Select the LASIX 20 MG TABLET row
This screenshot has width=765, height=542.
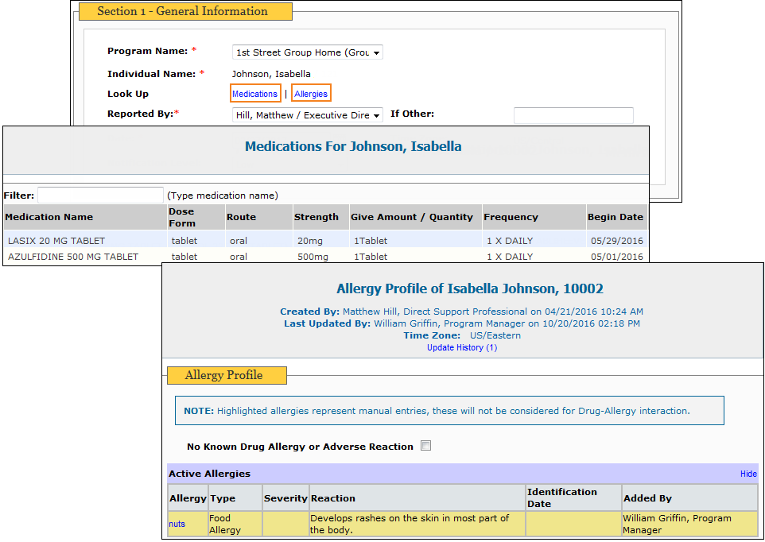point(325,240)
